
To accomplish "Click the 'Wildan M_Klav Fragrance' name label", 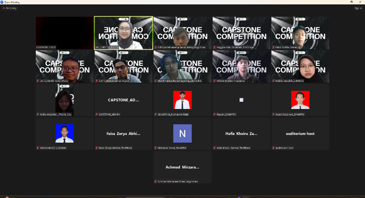I will [x=230, y=81].
